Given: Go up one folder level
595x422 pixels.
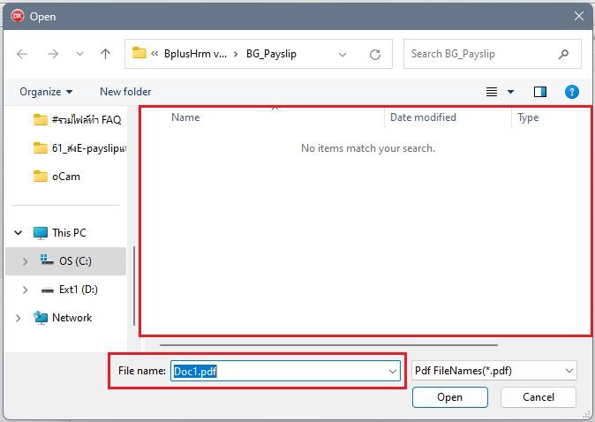Looking at the screenshot, I should pos(106,54).
